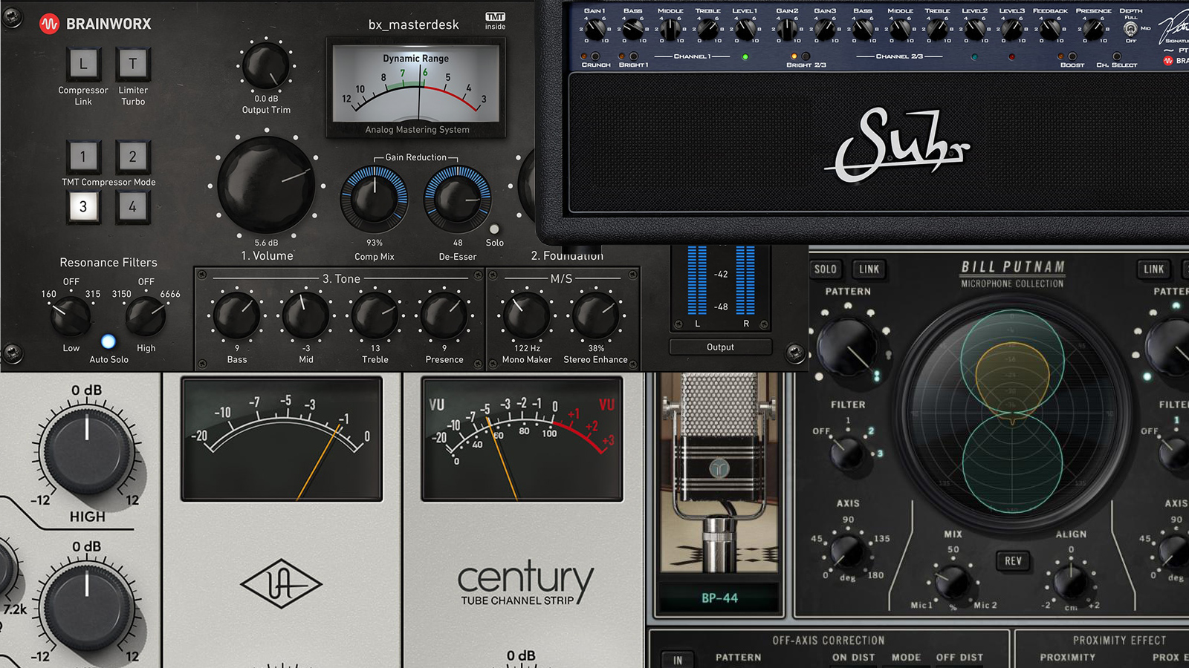Click the Dynamic Range meter display

pyautogui.click(x=416, y=89)
